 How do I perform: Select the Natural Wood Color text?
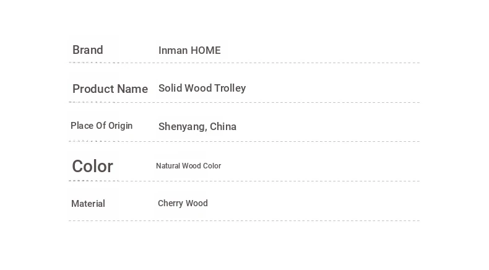[188, 166]
